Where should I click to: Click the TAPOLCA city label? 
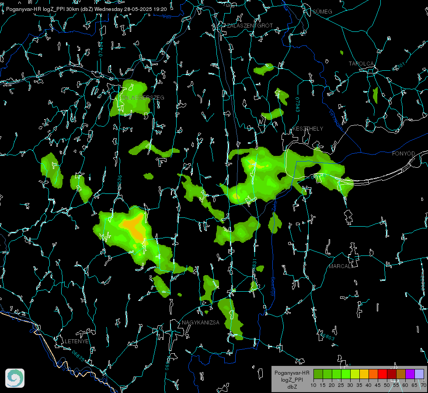click(x=361, y=64)
